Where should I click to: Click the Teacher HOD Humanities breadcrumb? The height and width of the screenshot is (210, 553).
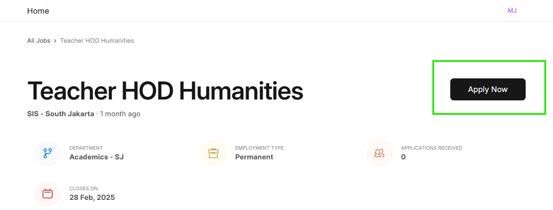[97, 41]
